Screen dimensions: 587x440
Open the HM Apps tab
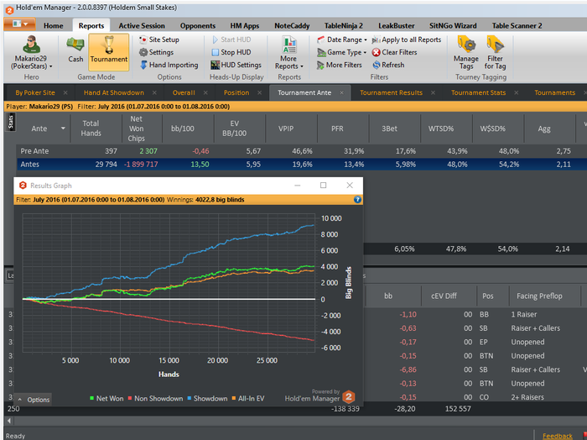point(245,25)
